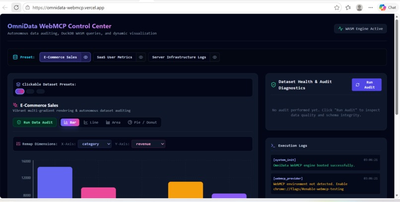Image resolution: width=400 pixels, height=202 pixels.
Task: Click the Remap Dimensions sliders icon
Action: point(18,144)
